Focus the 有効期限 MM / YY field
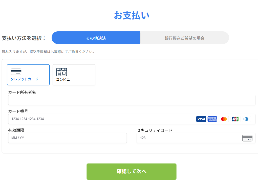The image size is (258, 182). [x=68, y=138]
